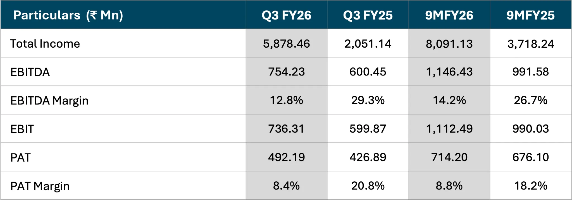Click the 9MFY25 column header
572x200 pixels.
(x=530, y=15)
